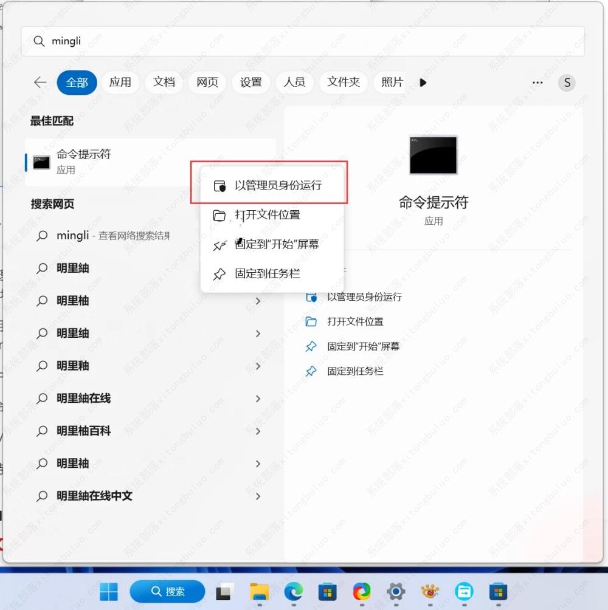Click the large Command Prompt icon in the preview pane
Viewport: 608px width, 610px height.
click(433, 156)
